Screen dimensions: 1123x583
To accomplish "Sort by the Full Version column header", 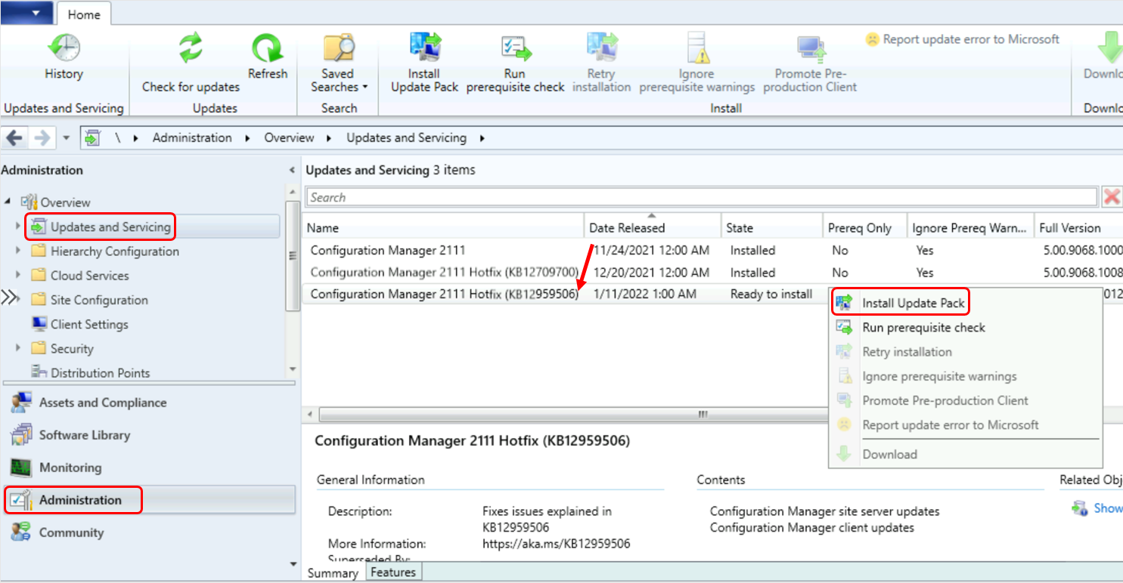I will point(1079,227).
